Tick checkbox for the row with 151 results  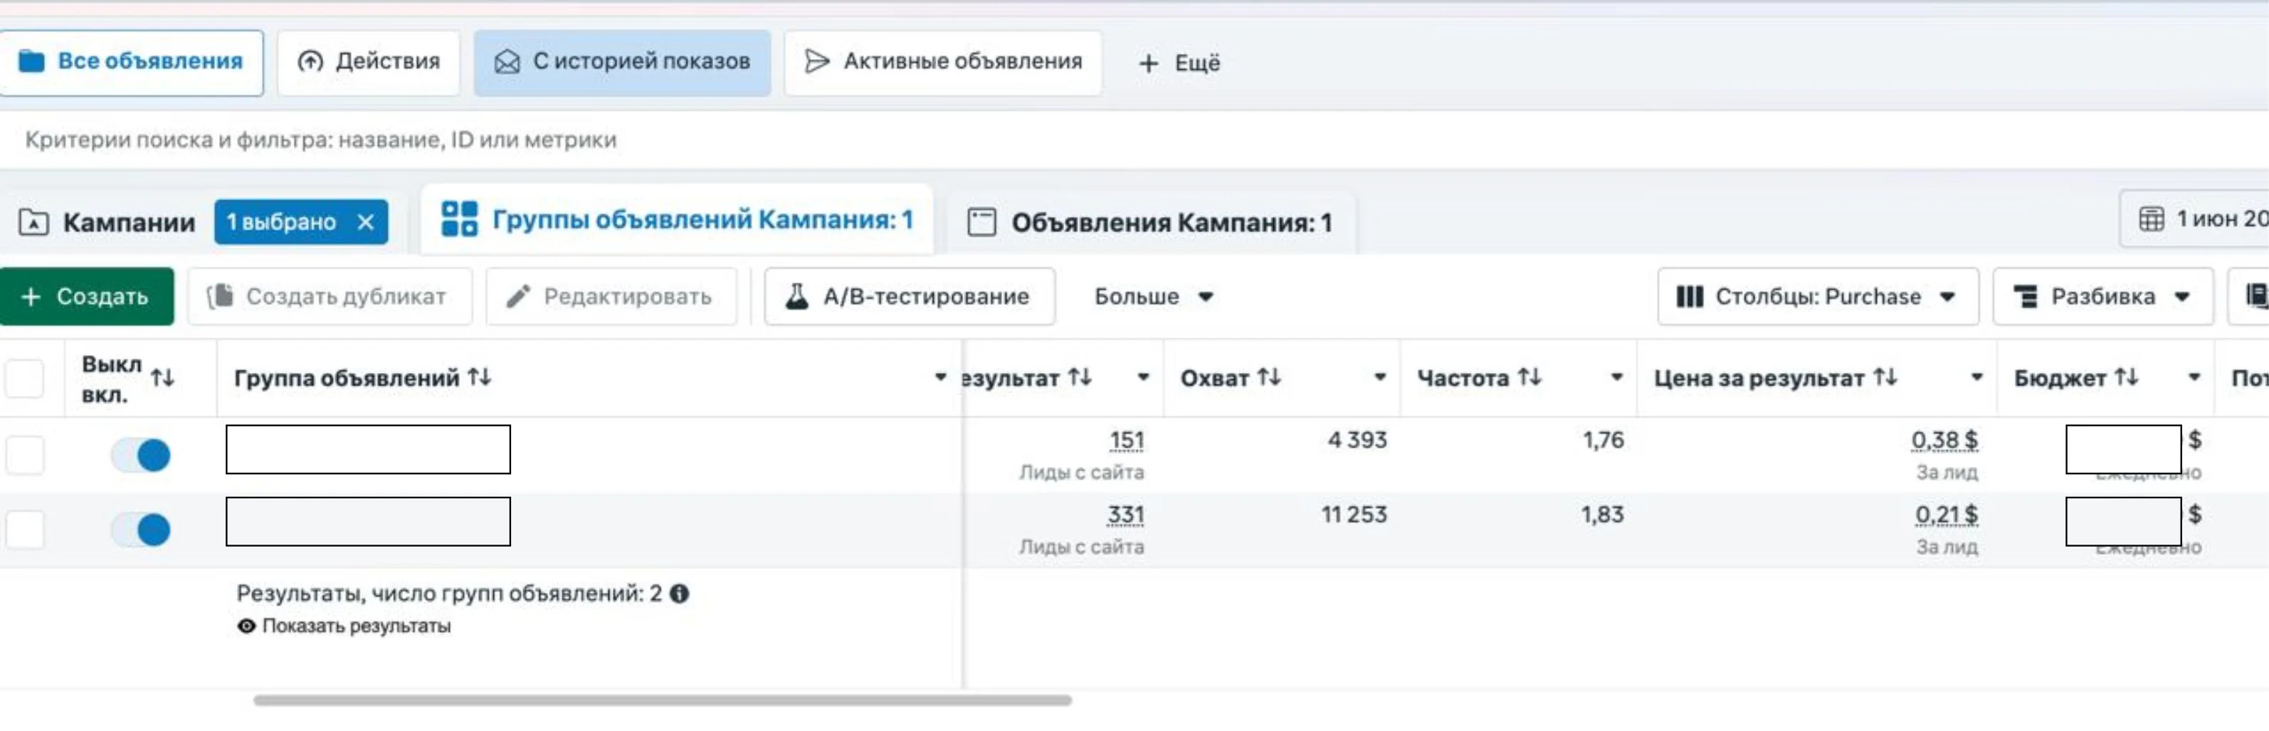tap(25, 454)
